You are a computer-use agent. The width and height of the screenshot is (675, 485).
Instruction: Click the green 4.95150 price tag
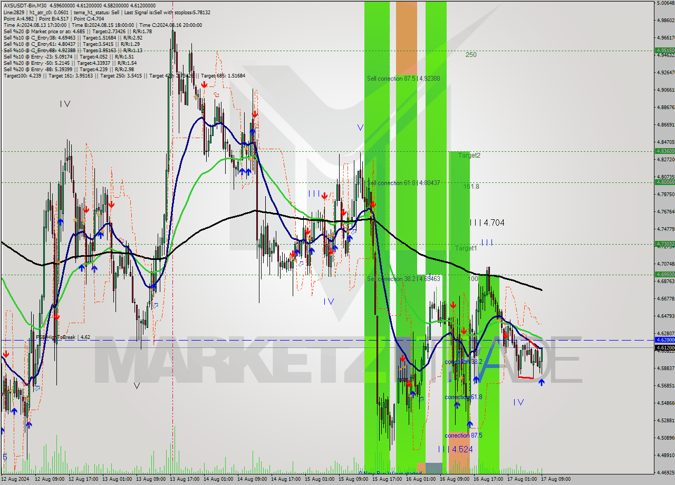664,51
